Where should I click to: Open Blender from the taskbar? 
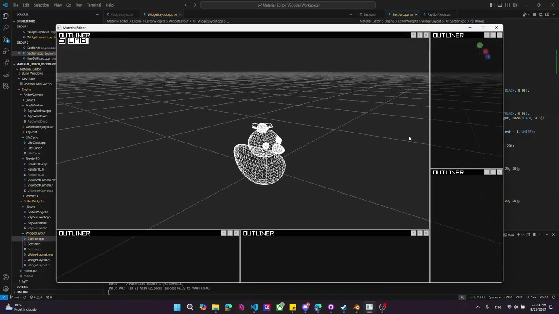coord(356,307)
